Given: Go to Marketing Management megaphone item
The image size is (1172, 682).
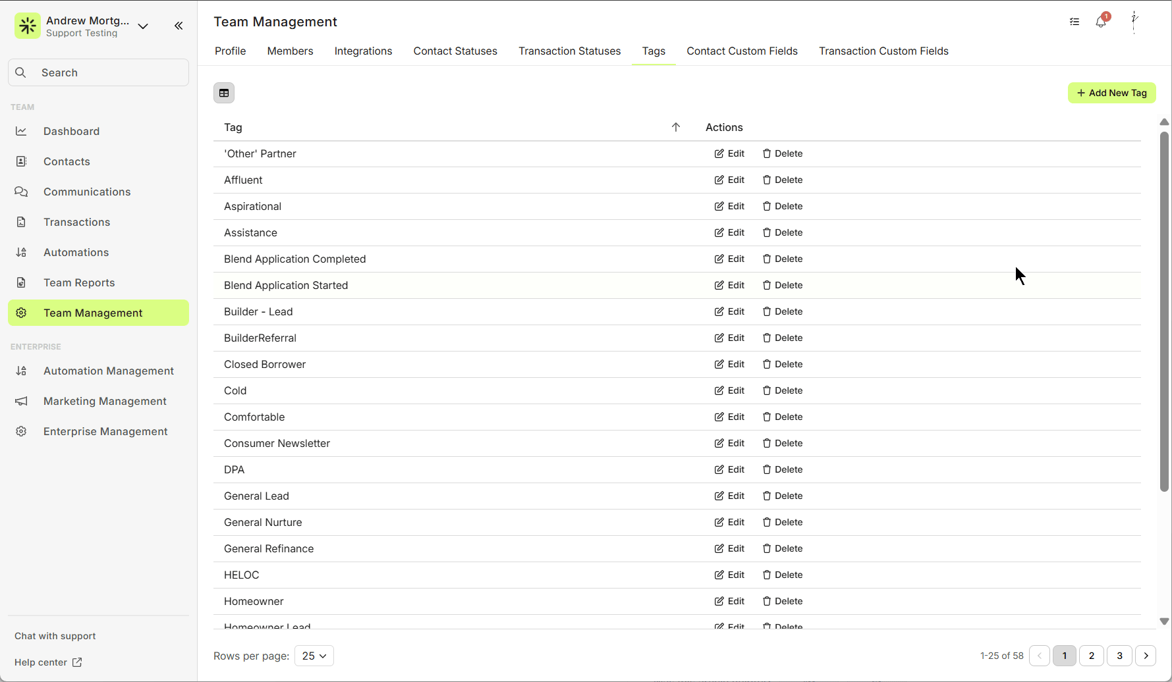Looking at the screenshot, I should (105, 401).
